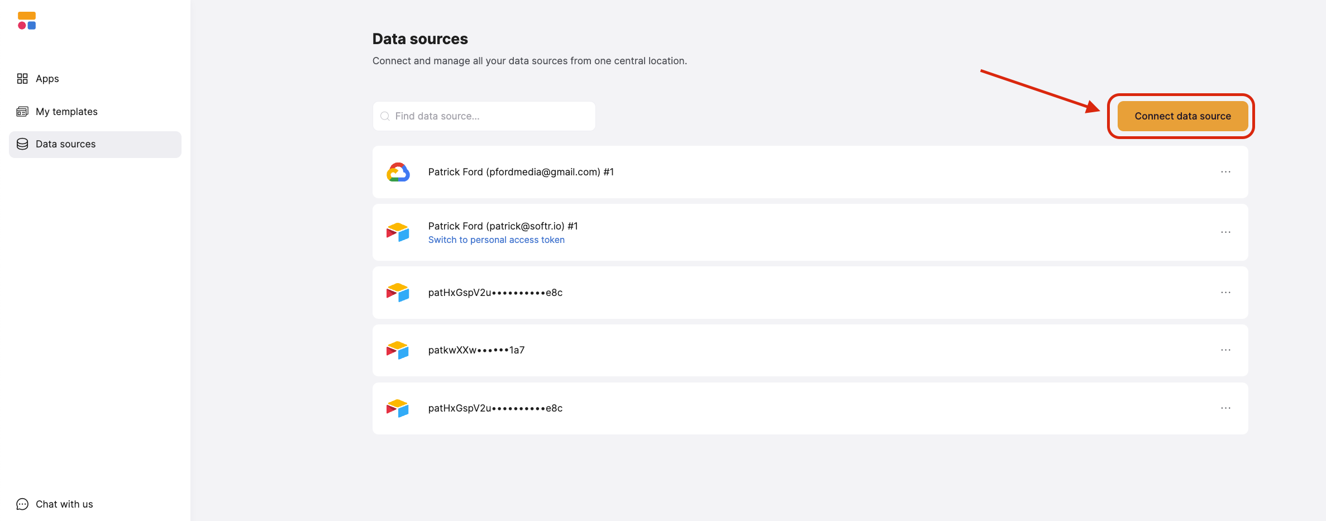The width and height of the screenshot is (1326, 521).
Task: Click Switch to personal access token link
Action: tap(496, 240)
